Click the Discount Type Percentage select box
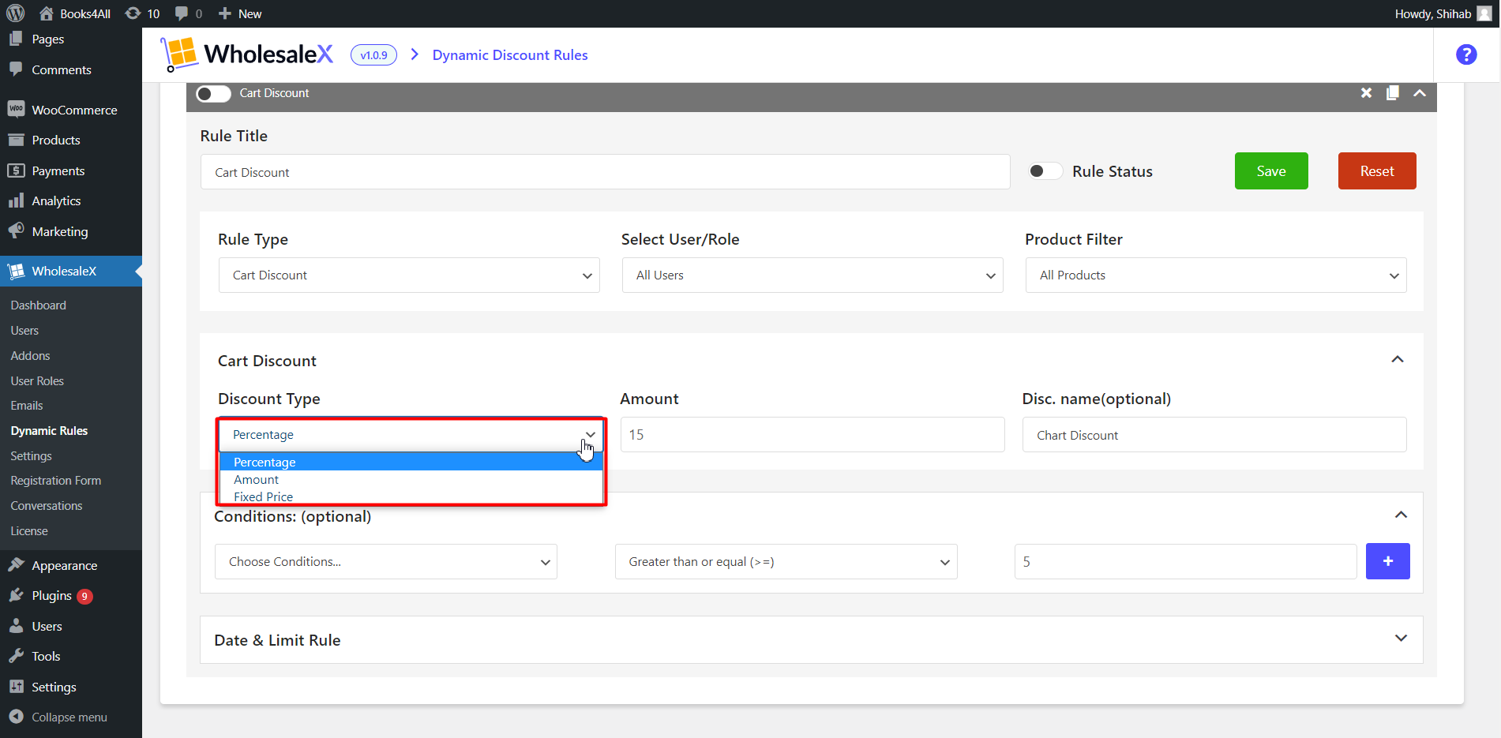1501x738 pixels. tap(411, 435)
